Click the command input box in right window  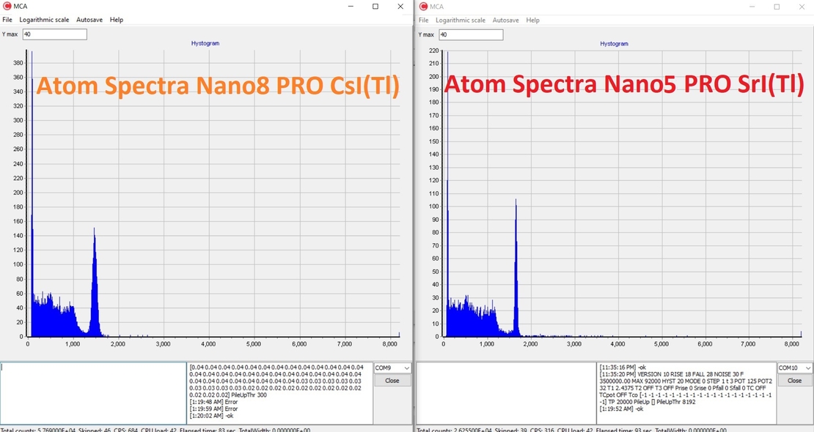(506, 393)
